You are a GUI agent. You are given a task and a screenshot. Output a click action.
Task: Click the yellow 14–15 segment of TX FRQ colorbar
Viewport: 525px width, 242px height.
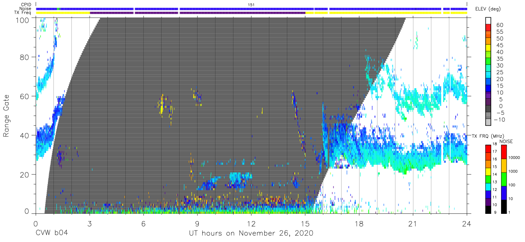488,172
